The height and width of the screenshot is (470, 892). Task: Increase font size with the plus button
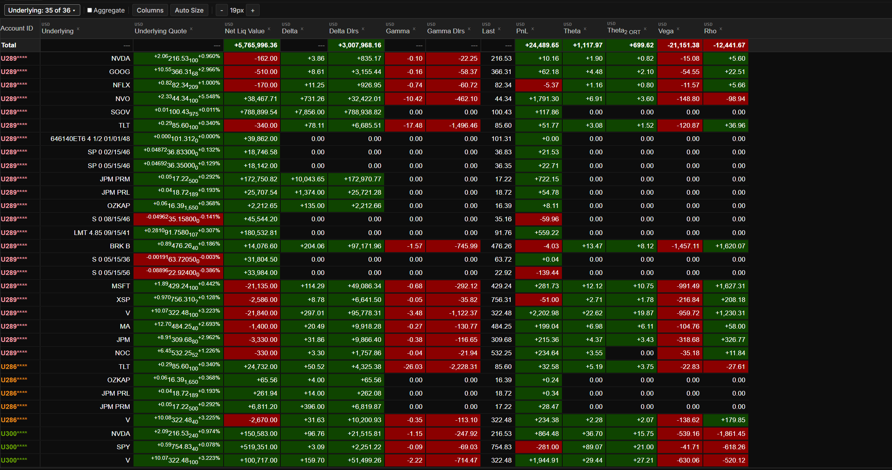click(x=253, y=10)
